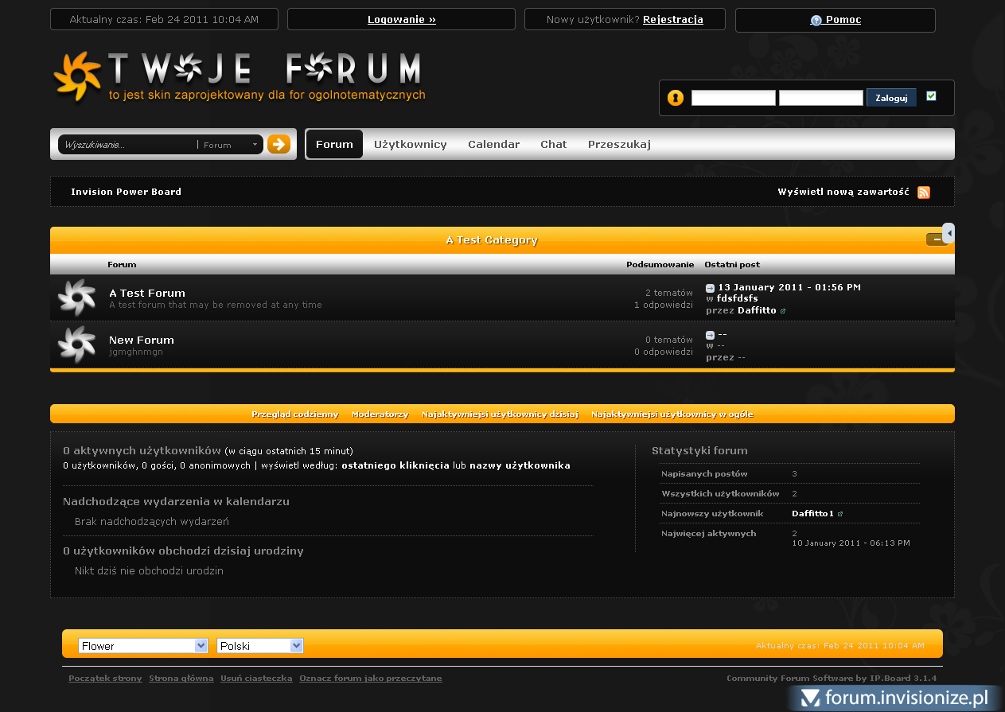
Task: Click the 2 tematów count text
Action: pyautogui.click(x=669, y=293)
